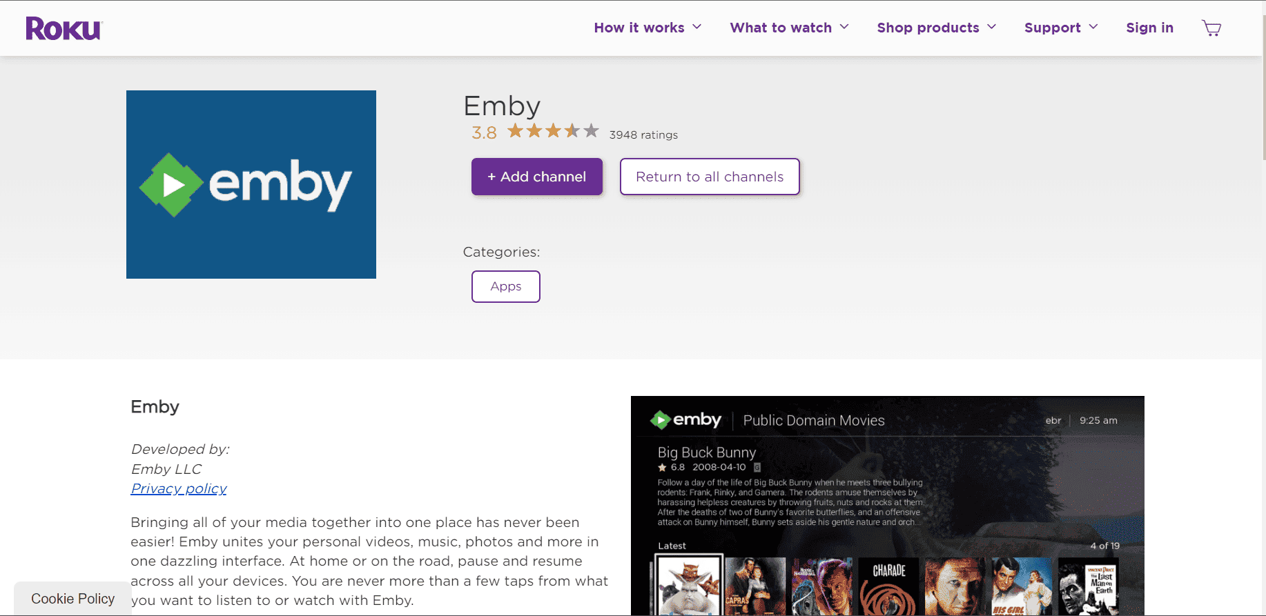Open the shopping cart icon
This screenshot has height=616, width=1266.
pos(1211,28)
